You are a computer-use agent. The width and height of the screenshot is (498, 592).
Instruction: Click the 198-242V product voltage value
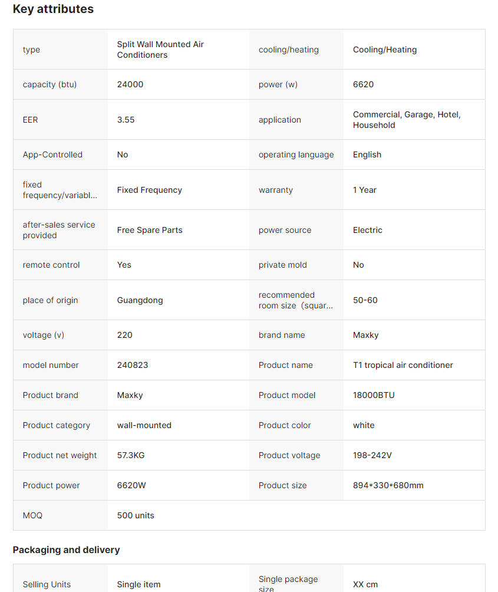point(372,455)
